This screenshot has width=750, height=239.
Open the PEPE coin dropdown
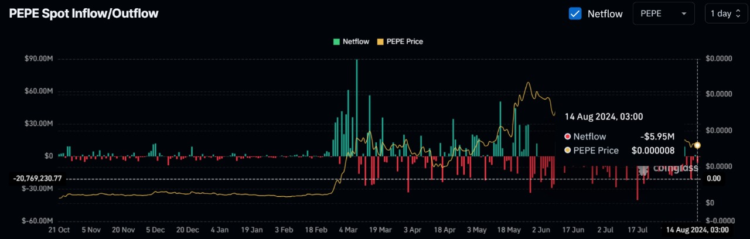pos(663,13)
